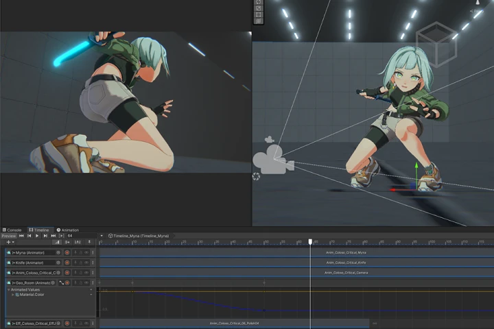This screenshot has height=329, width=494.
Task: Click animation track icon on Myna row
Action: click(9, 252)
